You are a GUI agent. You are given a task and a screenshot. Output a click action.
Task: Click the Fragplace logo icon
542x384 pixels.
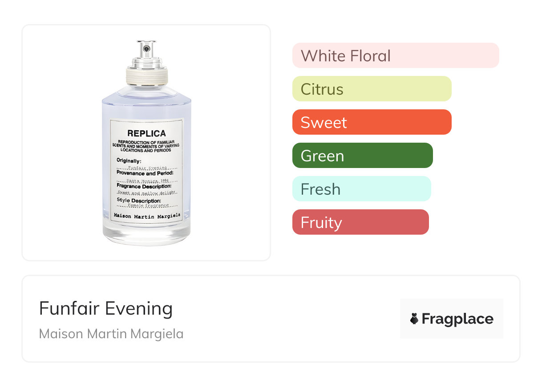[414, 319]
